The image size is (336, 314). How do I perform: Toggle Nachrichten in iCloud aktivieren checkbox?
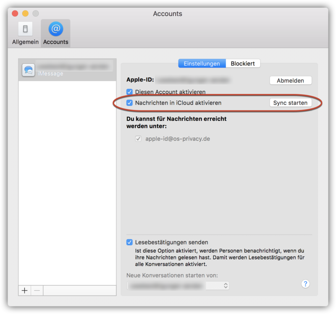pos(129,103)
